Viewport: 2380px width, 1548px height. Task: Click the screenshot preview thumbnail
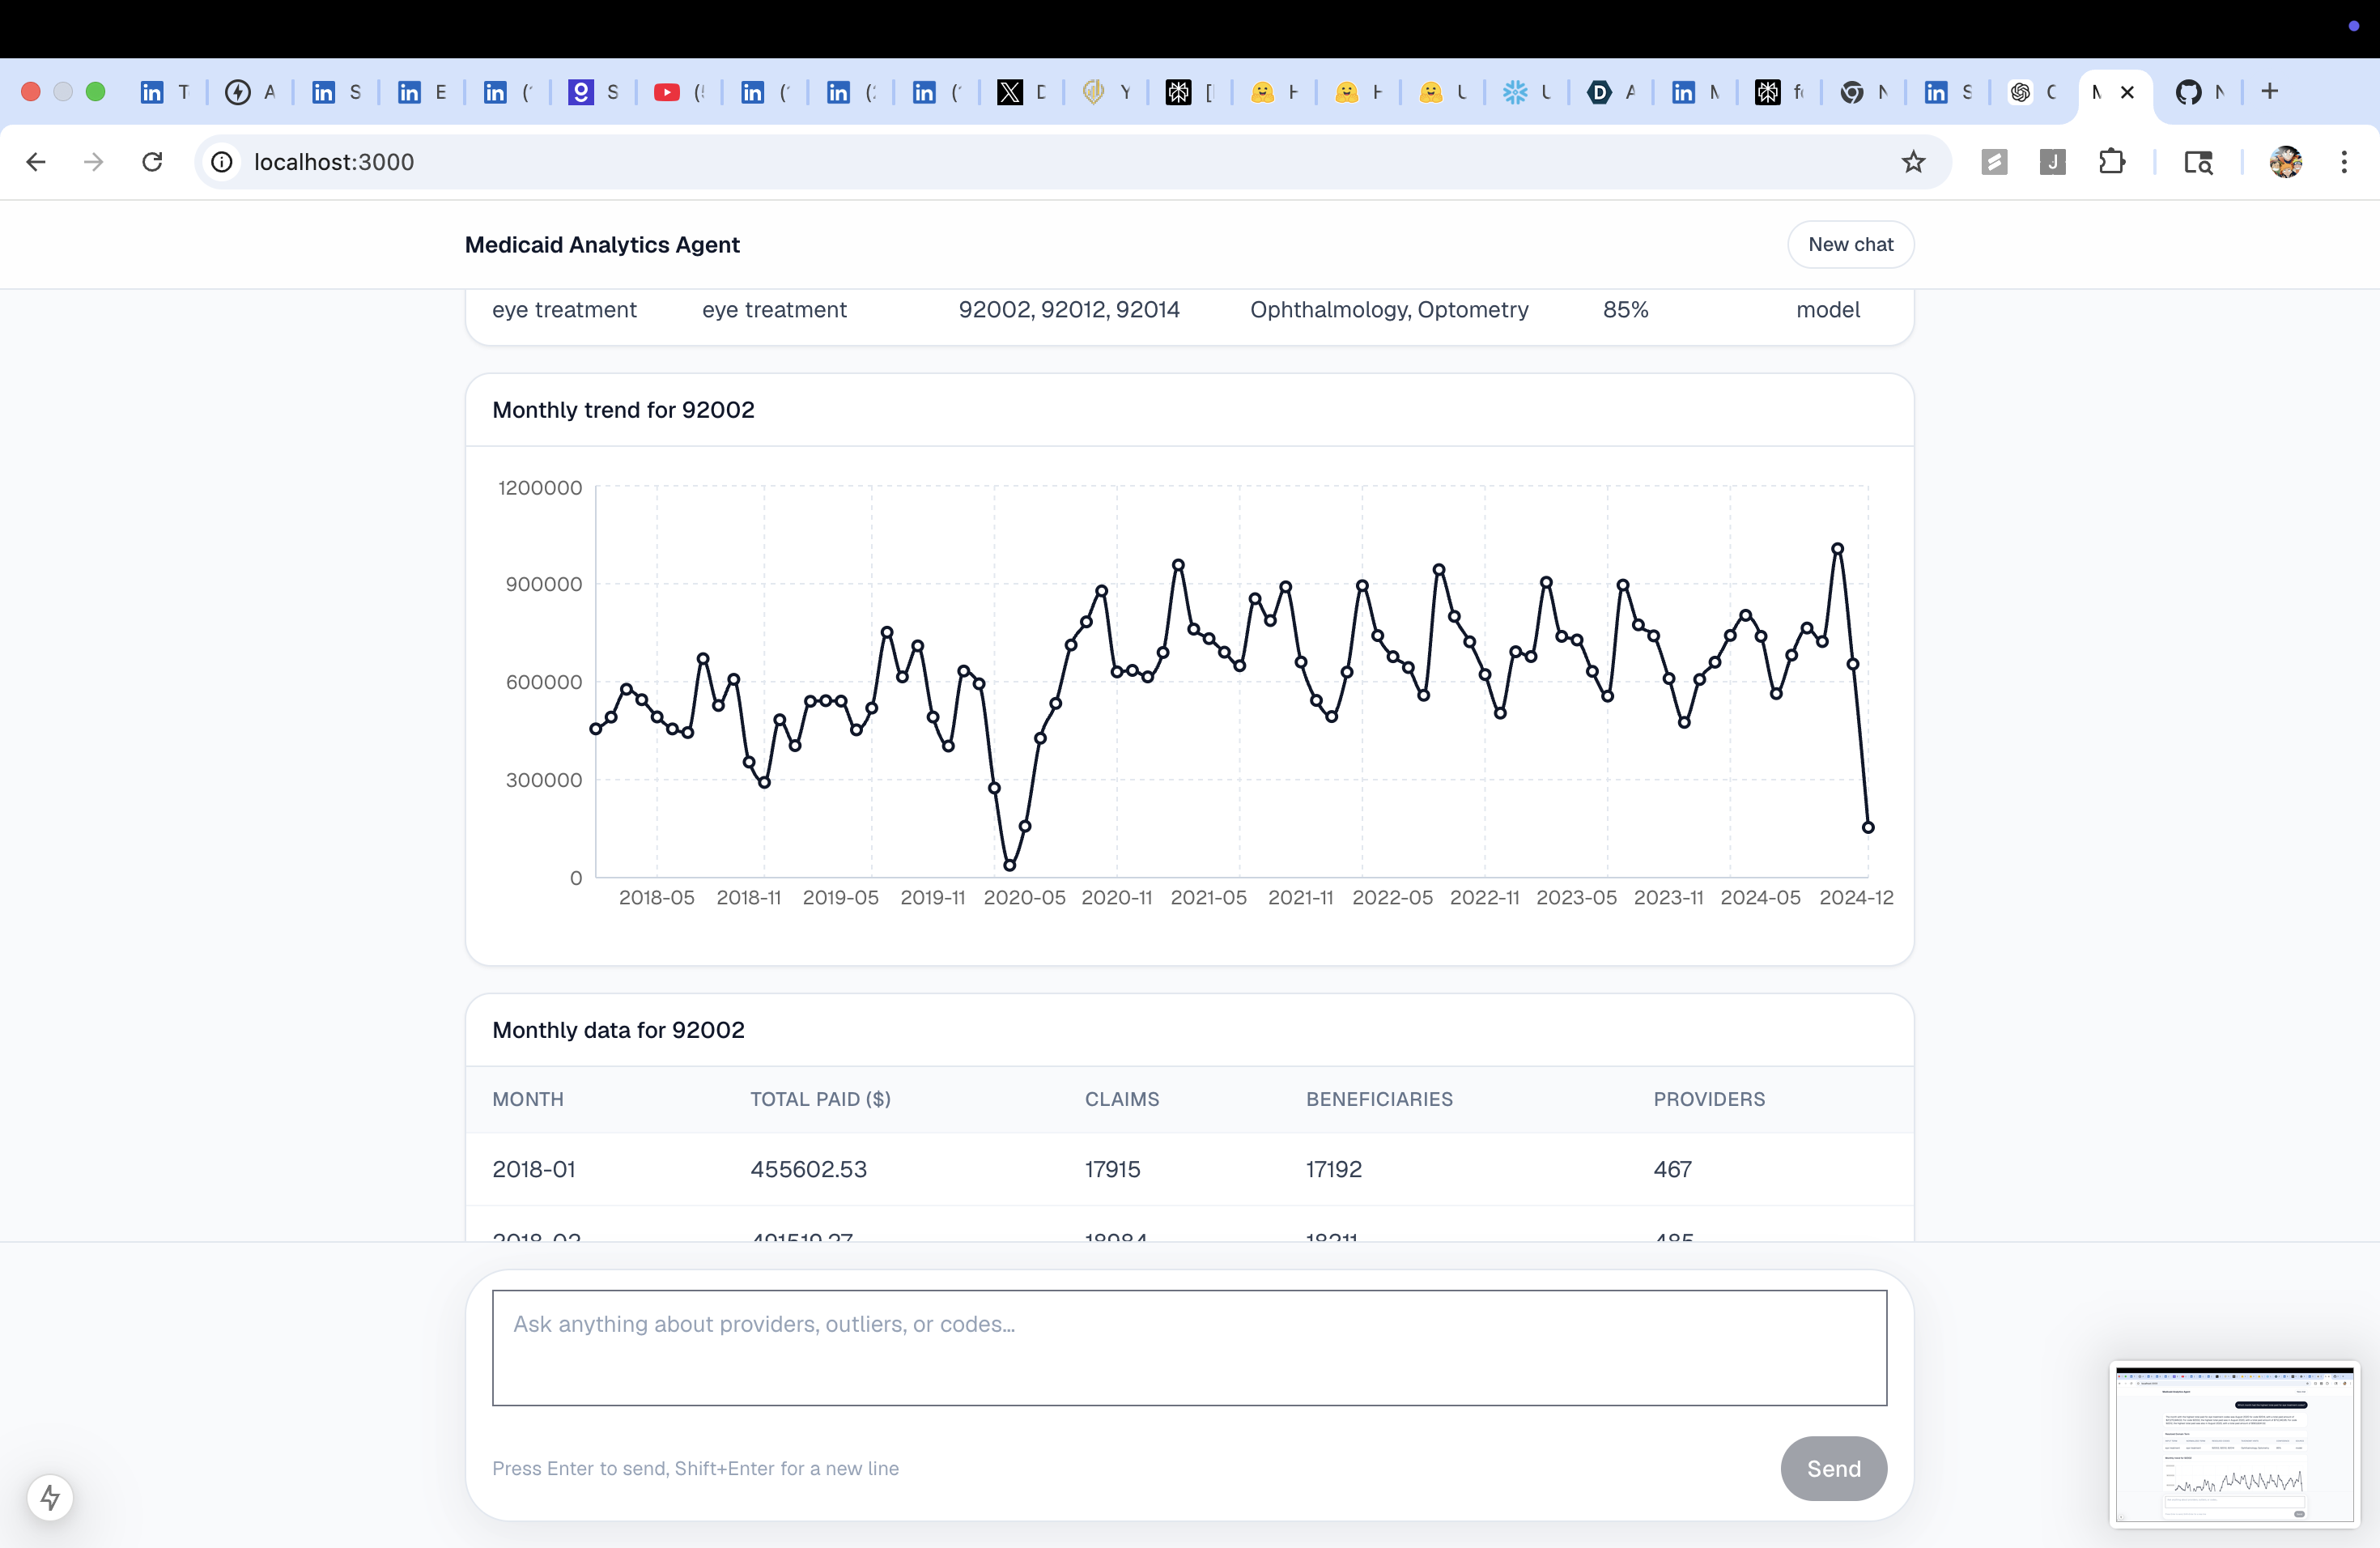[2234, 1444]
